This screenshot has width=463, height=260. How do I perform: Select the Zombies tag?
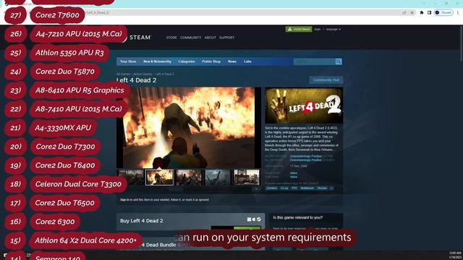272,188
